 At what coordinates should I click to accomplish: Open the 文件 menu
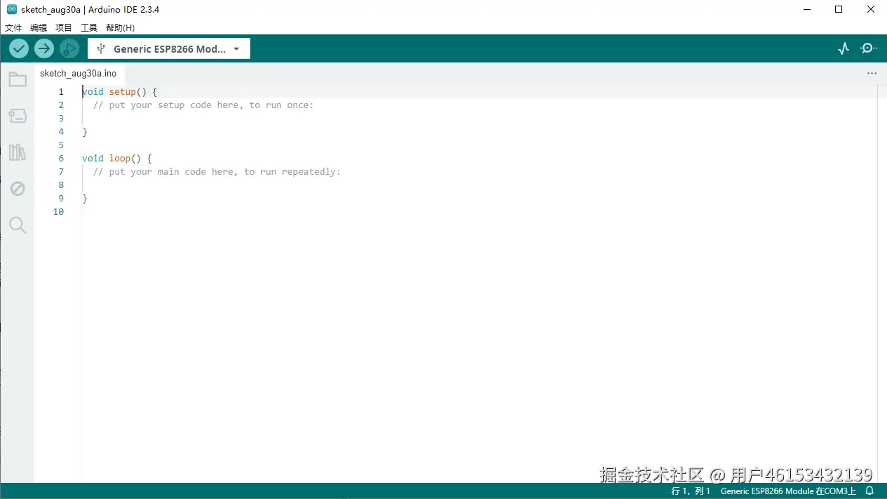click(x=13, y=28)
